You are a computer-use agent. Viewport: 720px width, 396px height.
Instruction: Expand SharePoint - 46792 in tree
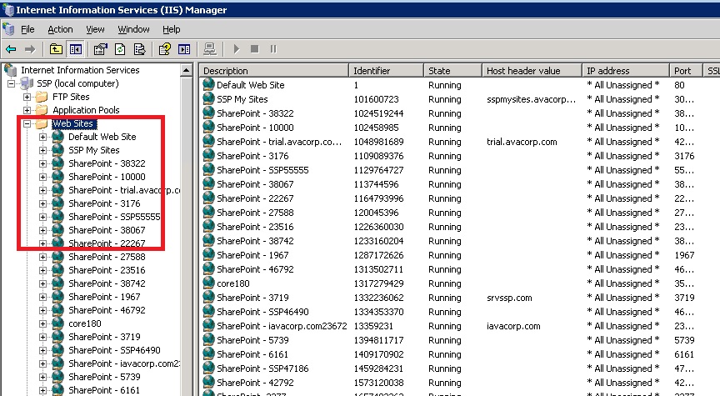(42, 310)
